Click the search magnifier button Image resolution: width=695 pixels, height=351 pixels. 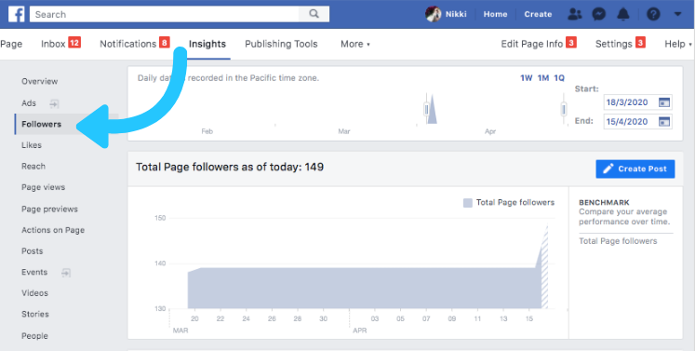pyautogui.click(x=314, y=14)
